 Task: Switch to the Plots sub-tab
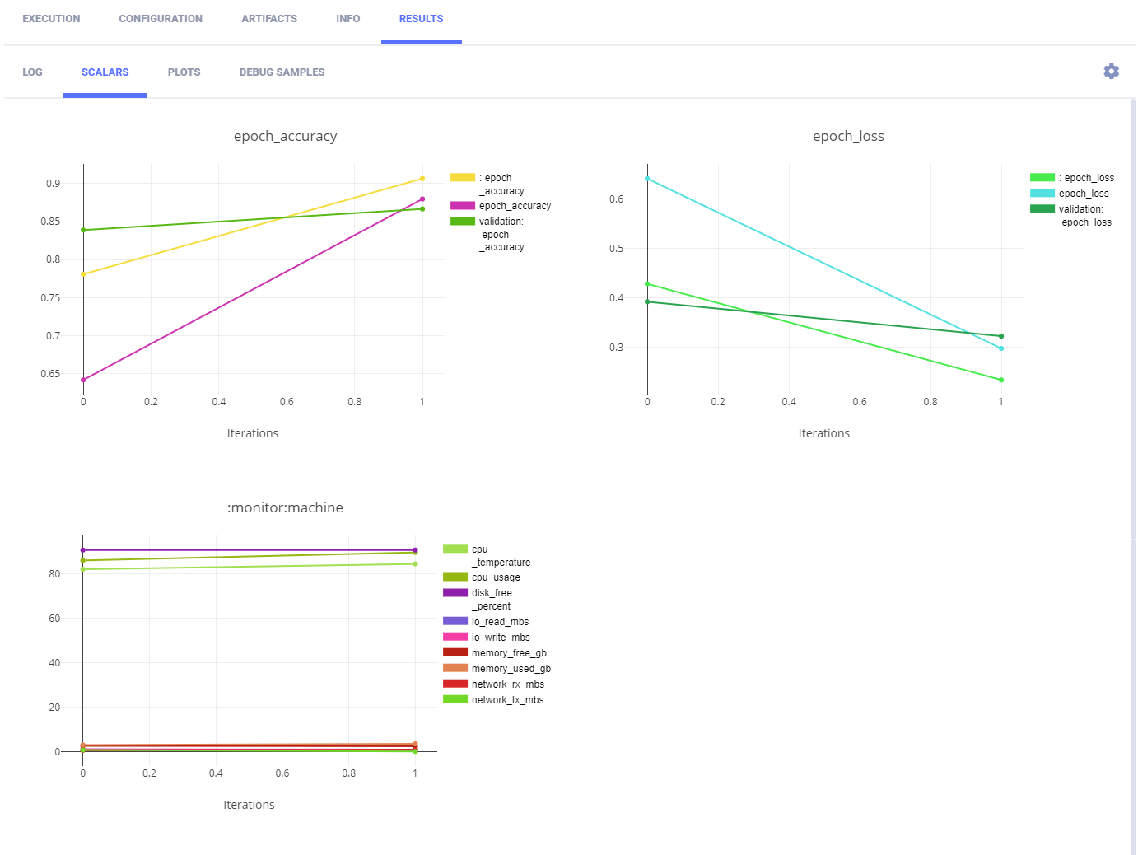click(x=184, y=72)
